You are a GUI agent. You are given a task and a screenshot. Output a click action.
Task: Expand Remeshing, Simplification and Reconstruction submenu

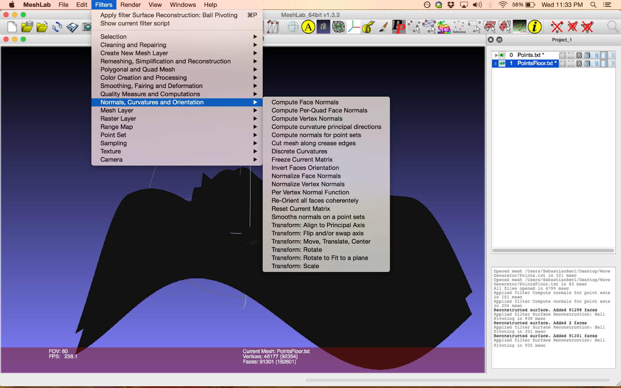(x=177, y=61)
